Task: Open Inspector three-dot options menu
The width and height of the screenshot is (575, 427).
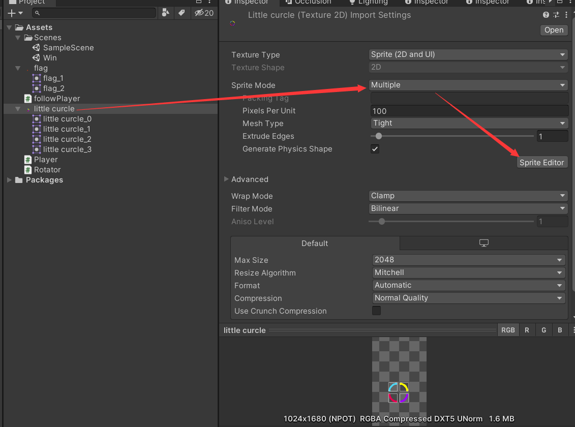Action: click(566, 15)
